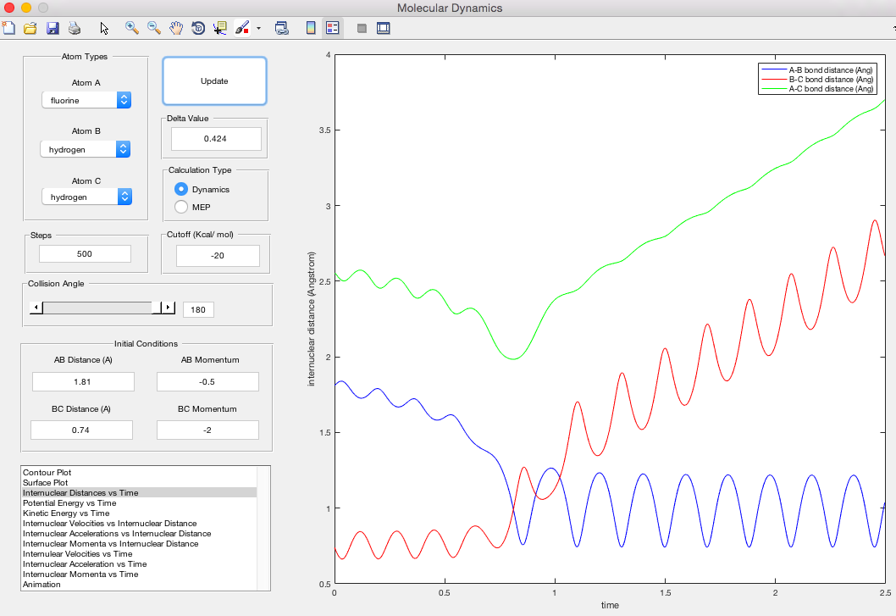The image size is (896, 616).
Task: Select the Data Cursor tool
Action: 220,28
